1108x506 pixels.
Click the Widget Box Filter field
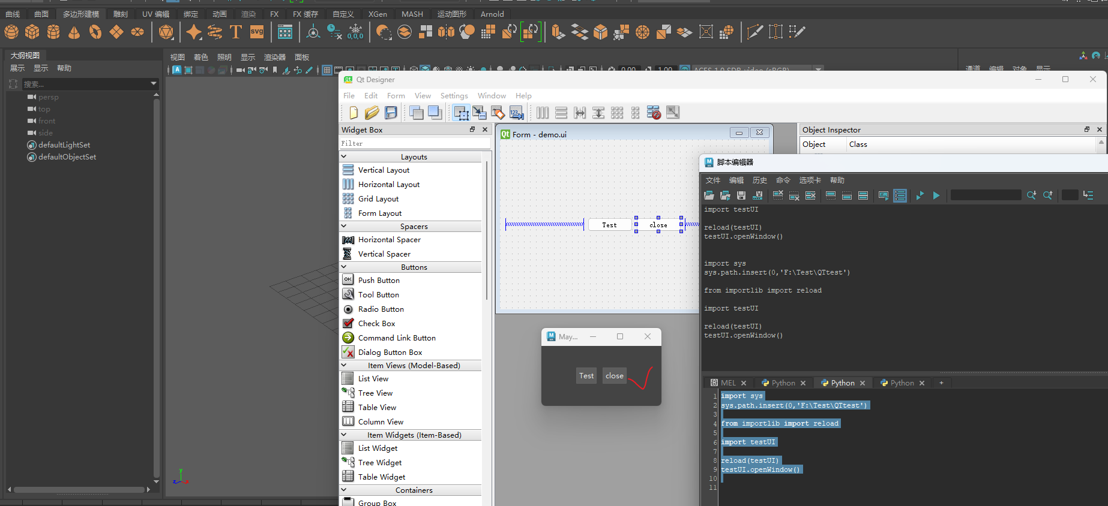click(414, 144)
